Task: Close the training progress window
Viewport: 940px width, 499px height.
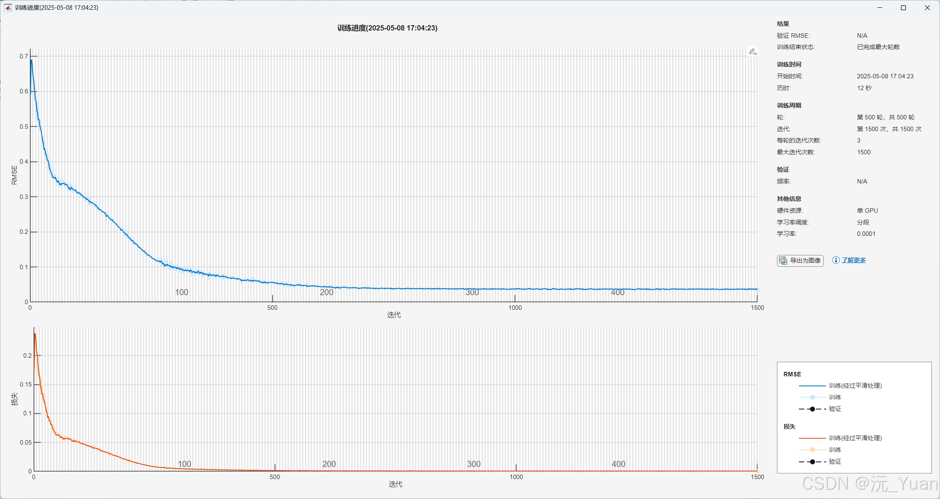Action: click(x=927, y=8)
